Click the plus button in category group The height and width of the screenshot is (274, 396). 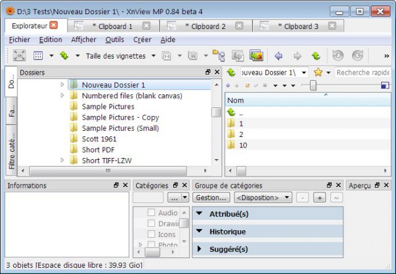click(319, 197)
